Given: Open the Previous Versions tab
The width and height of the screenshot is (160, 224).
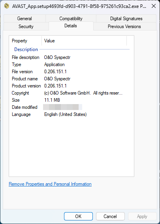Looking at the screenshot, I should pos(124,27).
